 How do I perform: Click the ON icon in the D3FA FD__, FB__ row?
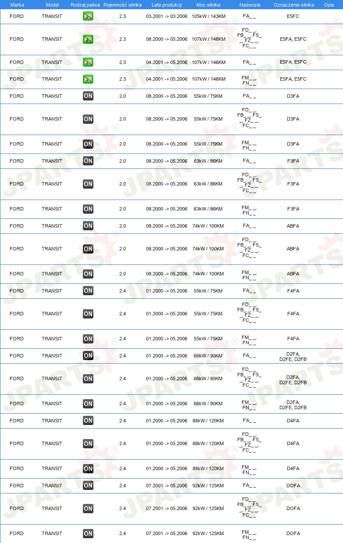coord(88,119)
